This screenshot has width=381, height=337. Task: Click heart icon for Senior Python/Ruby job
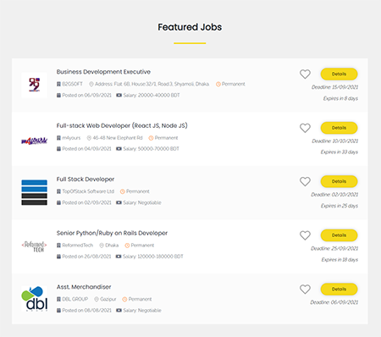click(305, 235)
